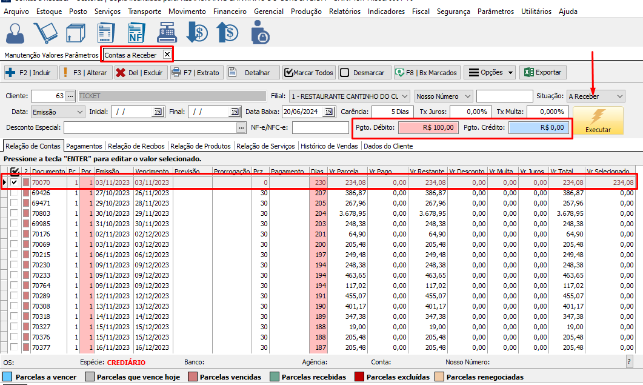Click the NF invoice document icon

click(135, 32)
